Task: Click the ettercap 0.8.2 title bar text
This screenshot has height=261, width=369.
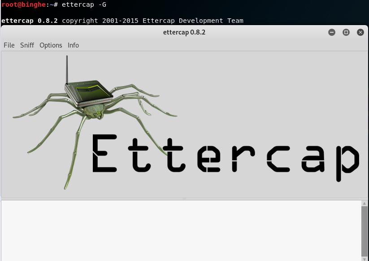Action: (x=184, y=32)
